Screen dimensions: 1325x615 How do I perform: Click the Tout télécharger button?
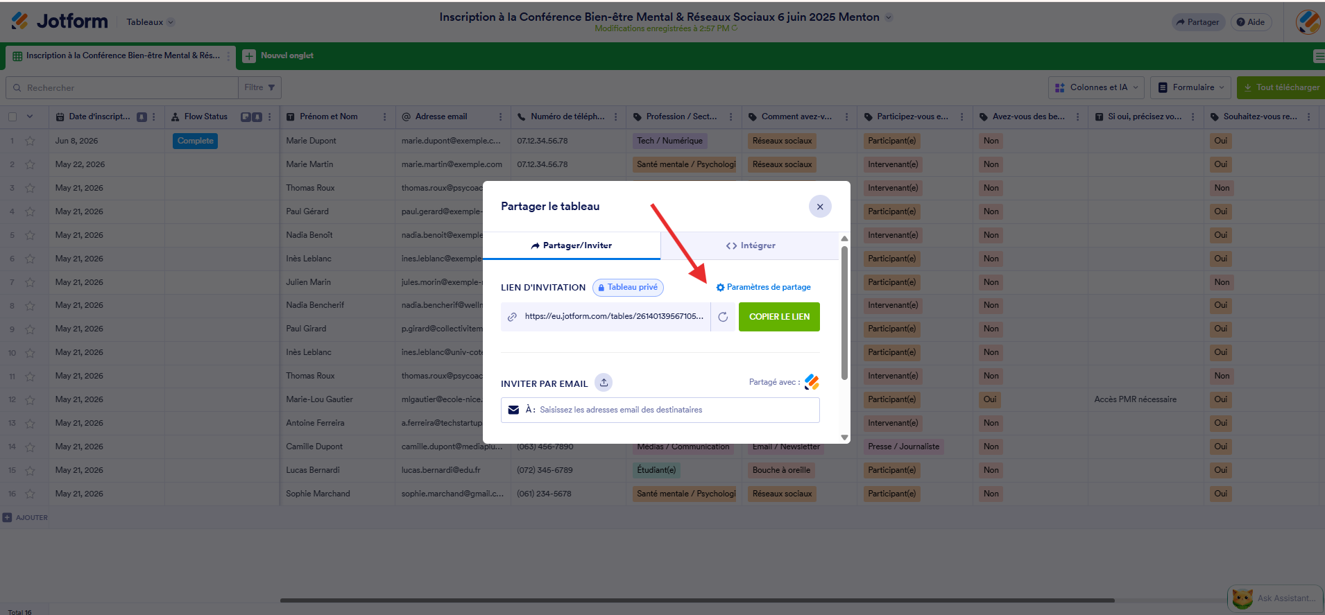(x=1281, y=87)
